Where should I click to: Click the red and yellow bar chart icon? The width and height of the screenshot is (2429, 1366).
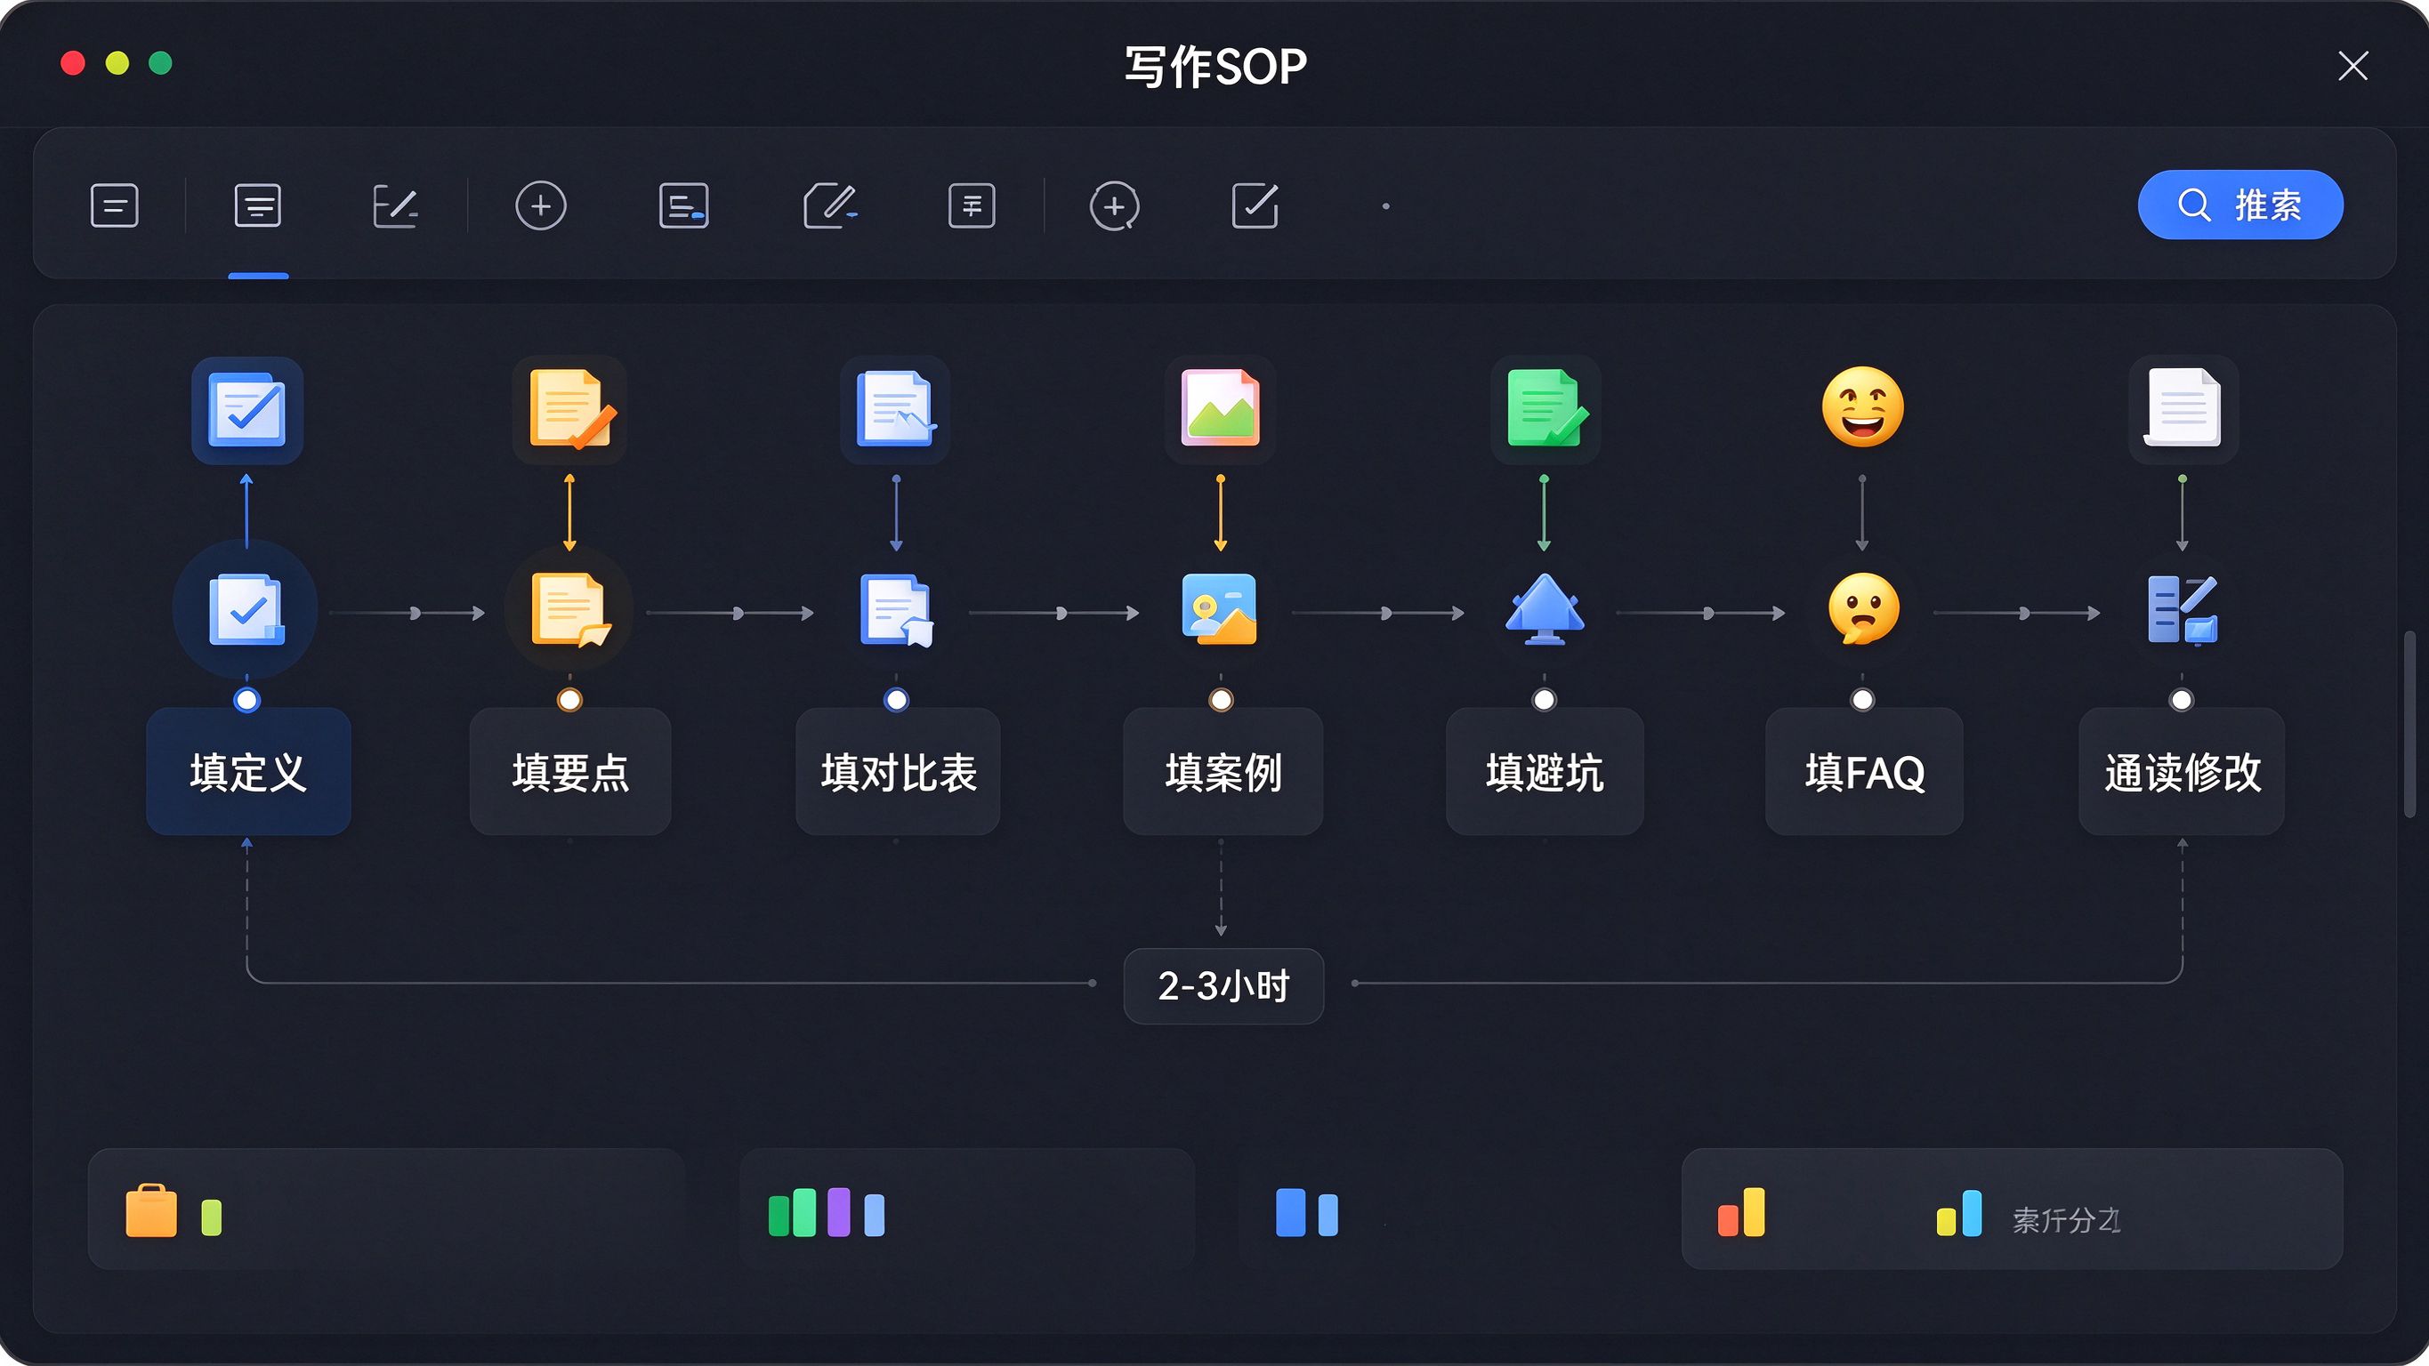click(x=1740, y=1212)
